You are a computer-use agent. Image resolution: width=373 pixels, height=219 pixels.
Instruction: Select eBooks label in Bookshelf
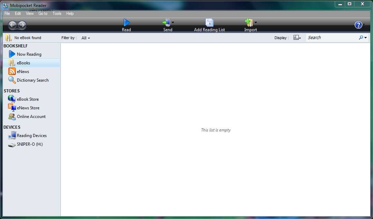(23, 63)
